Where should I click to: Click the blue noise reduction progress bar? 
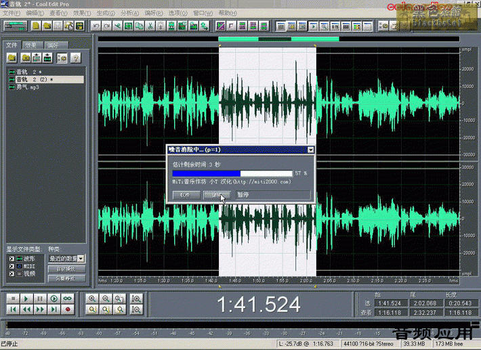pyautogui.click(x=232, y=173)
